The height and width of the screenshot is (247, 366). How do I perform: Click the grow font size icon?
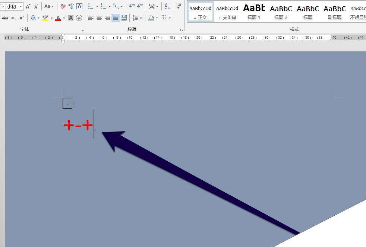tap(28, 7)
